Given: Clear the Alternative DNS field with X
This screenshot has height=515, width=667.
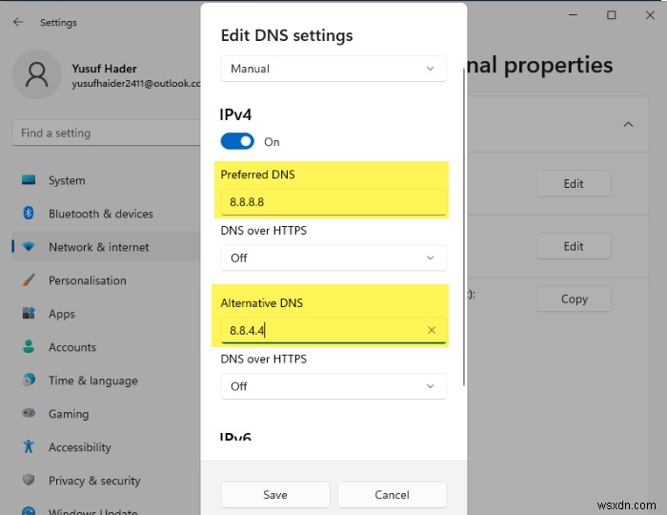Looking at the screenshot, I should [x=432, y=331].
